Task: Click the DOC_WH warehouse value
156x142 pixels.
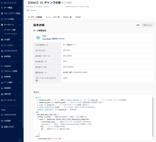Action: [x=66, y=50]
